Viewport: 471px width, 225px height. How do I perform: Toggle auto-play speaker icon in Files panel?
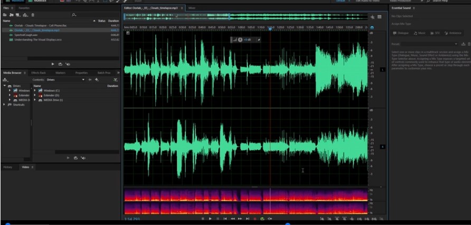(x=68, y=64)
